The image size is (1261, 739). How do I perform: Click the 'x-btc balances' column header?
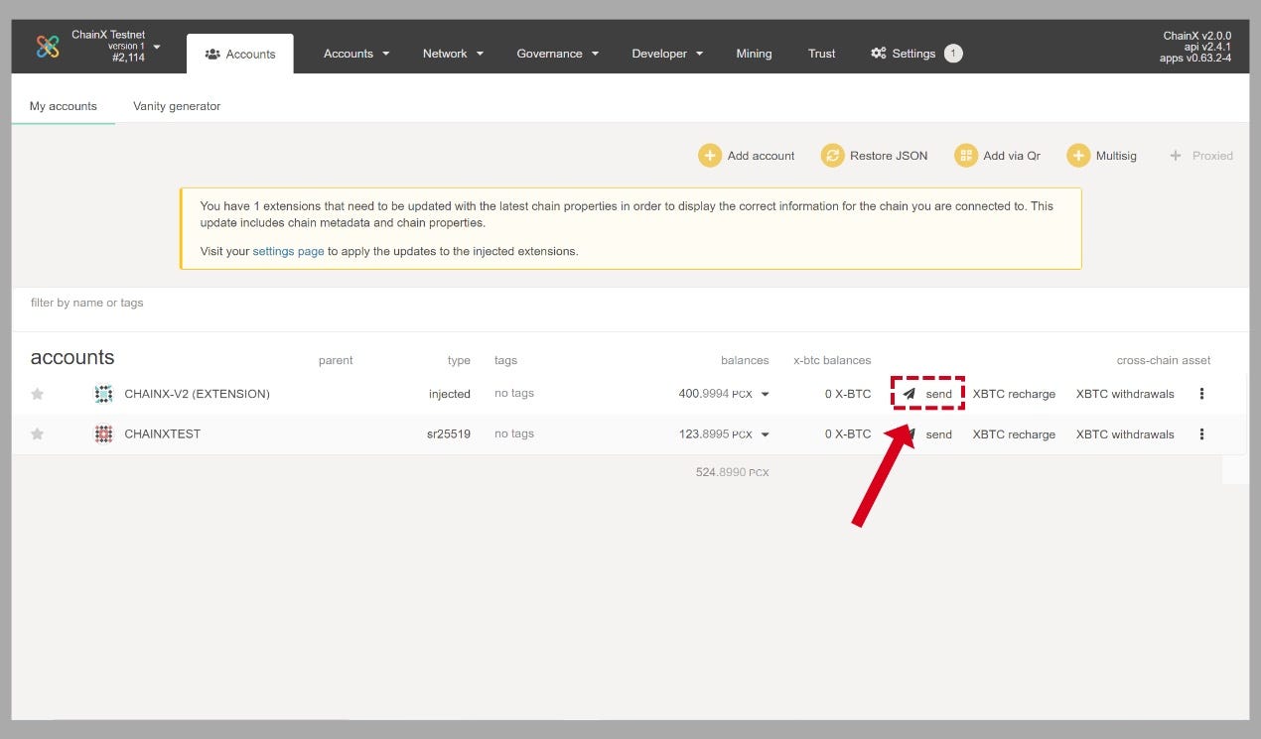click(832, 360)
